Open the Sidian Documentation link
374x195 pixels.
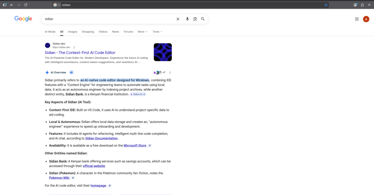pos(102,138)
